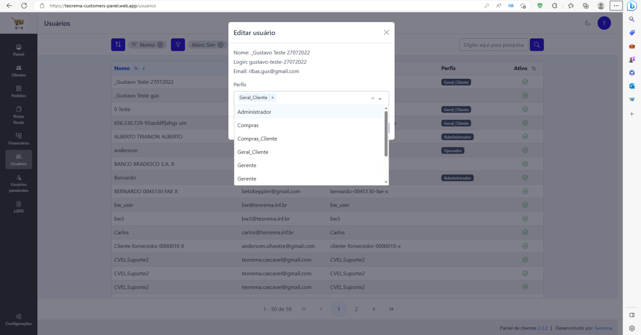
Task: Click the Administrador badge in Bernardo row
Action: coord(458,178)
